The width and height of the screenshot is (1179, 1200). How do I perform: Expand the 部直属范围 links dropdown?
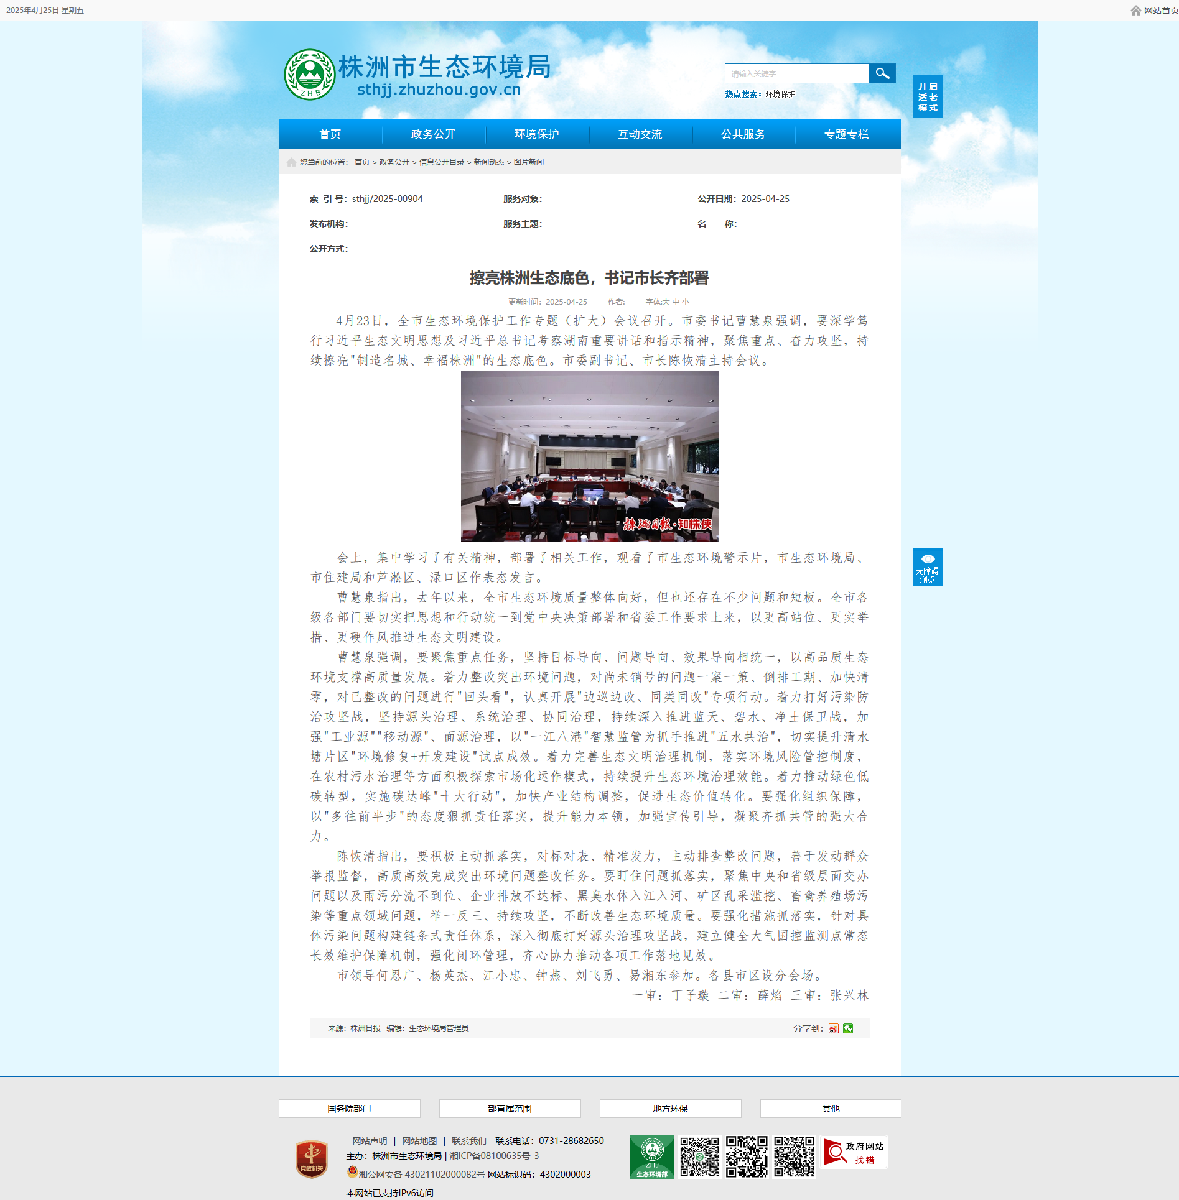[x=510, y=1109]
